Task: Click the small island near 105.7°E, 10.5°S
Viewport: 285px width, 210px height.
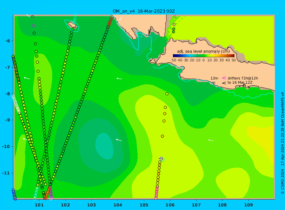Action: (x=161, y=158)
